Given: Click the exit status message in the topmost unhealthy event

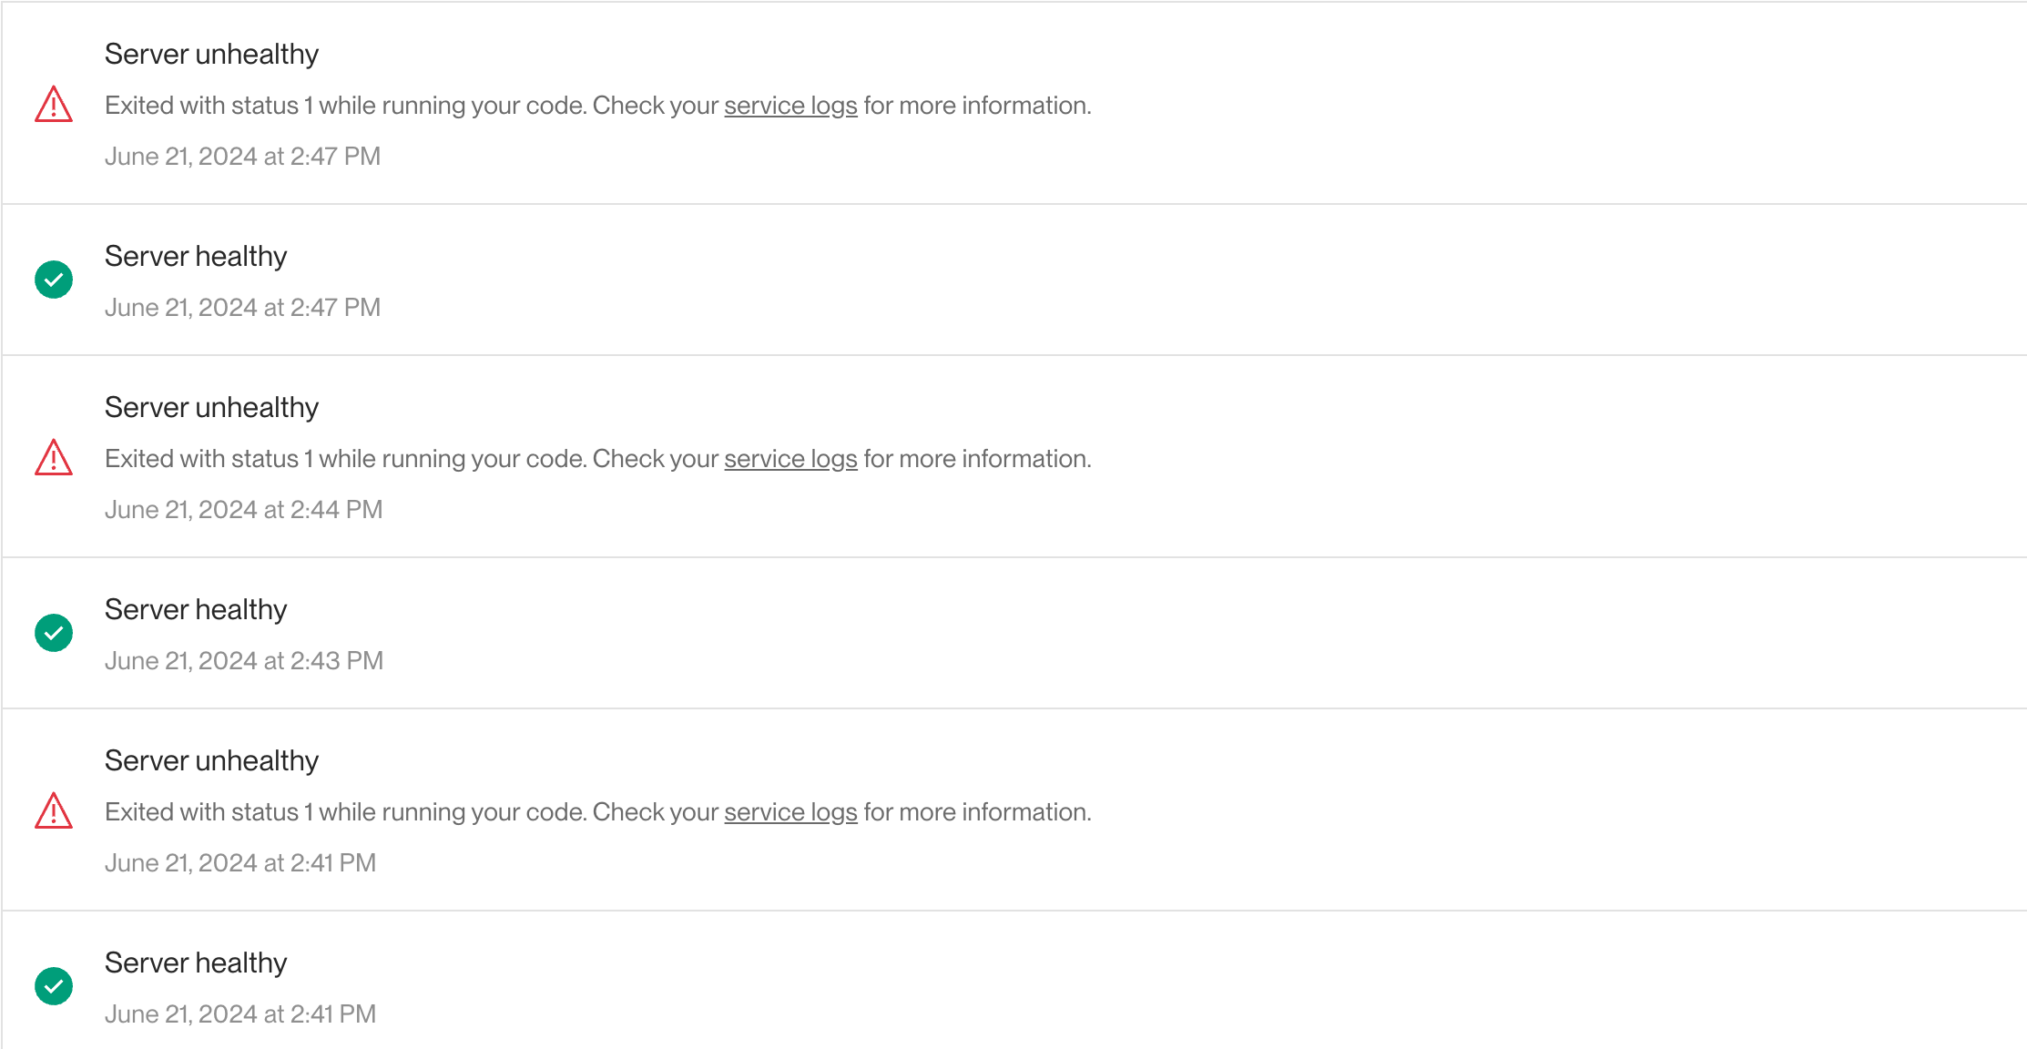Looking at the screenshot, I should point(598,106).
